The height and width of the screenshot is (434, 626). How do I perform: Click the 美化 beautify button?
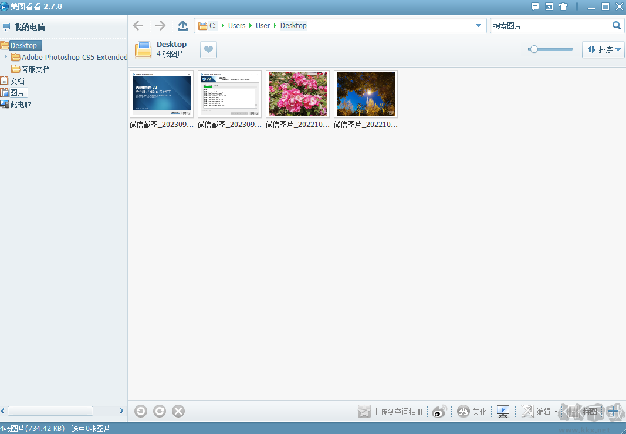click(473, 412)
